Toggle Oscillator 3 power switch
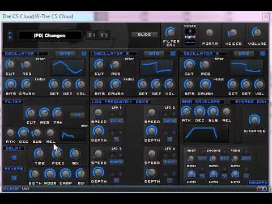Screen dimensions: 272x204 click(262, 53)
